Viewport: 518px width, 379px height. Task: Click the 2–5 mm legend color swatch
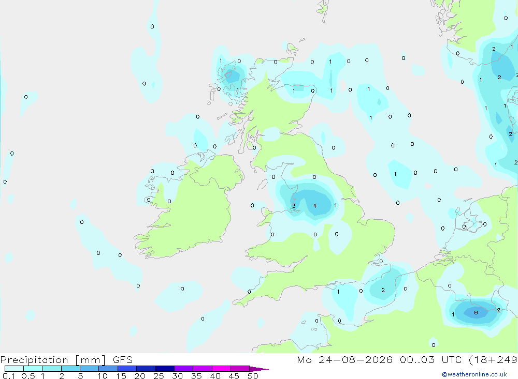coord(70,369)
